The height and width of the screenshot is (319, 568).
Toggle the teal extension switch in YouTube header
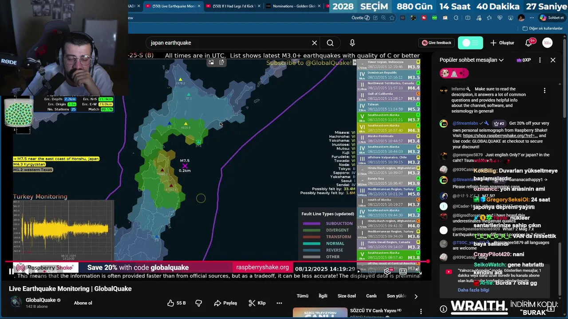pos(470,43)
